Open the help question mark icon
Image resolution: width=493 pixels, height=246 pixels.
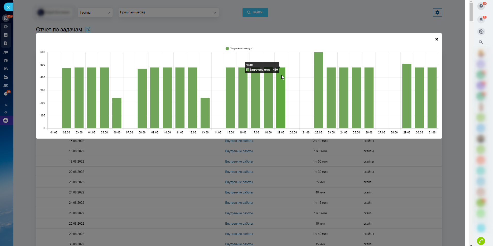pyautogui.click(x=481, y=6)
